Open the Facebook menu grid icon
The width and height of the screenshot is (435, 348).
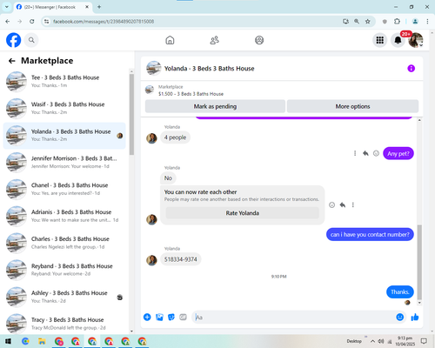pos(380,40)
